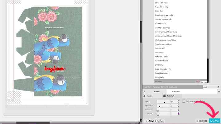This screenshot has height=124, width=221.
Task: Click the Aceleração value field
Action: coord(174,114)
